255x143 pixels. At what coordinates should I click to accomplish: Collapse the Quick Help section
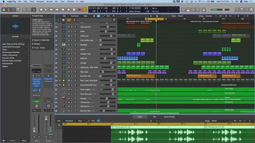coord(33,16)
